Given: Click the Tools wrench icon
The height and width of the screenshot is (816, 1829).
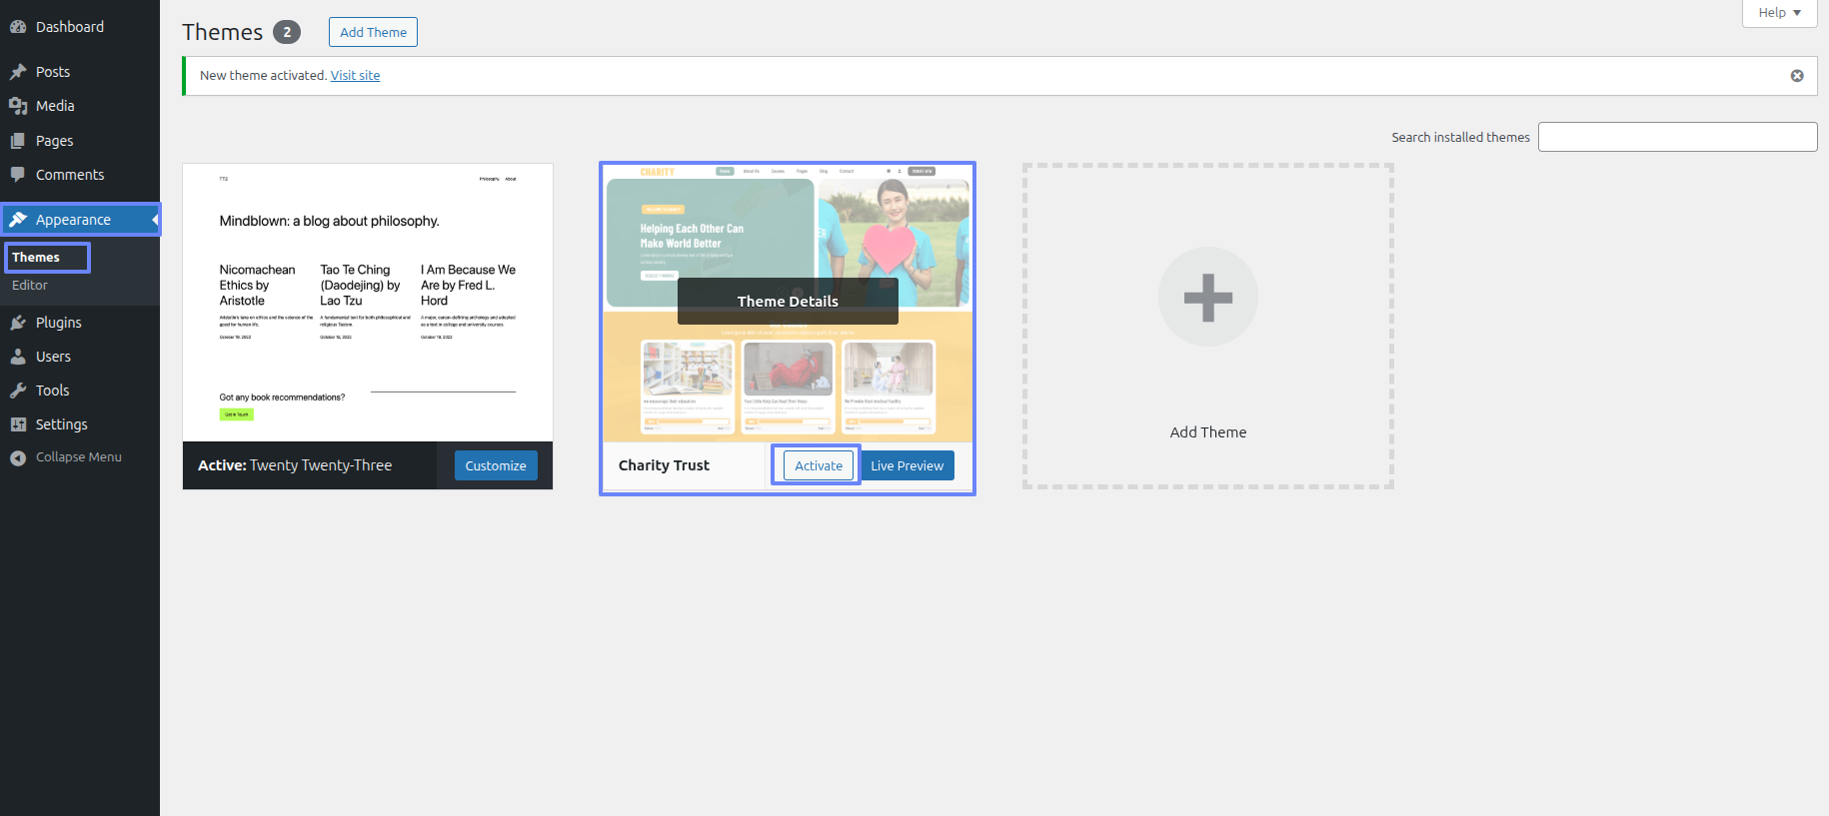Looking at the screenshot, I should click(18, 391).
